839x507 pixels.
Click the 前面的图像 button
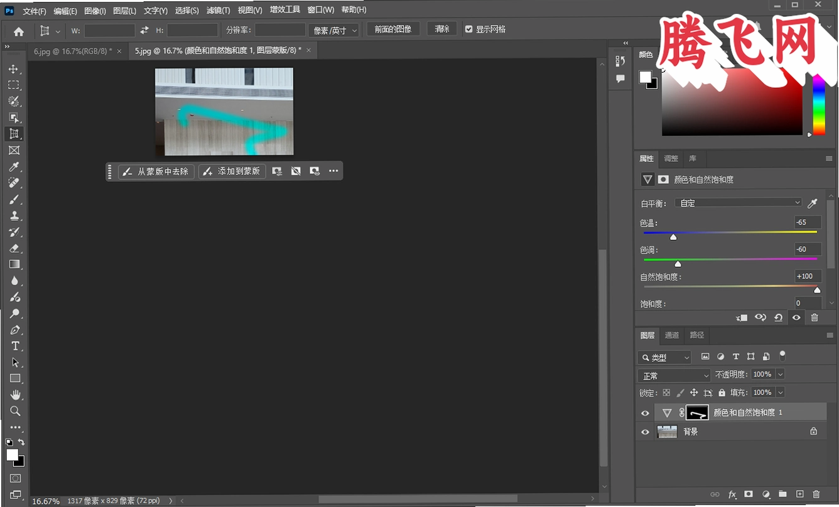pyautogui.click(x=393, y=29)
